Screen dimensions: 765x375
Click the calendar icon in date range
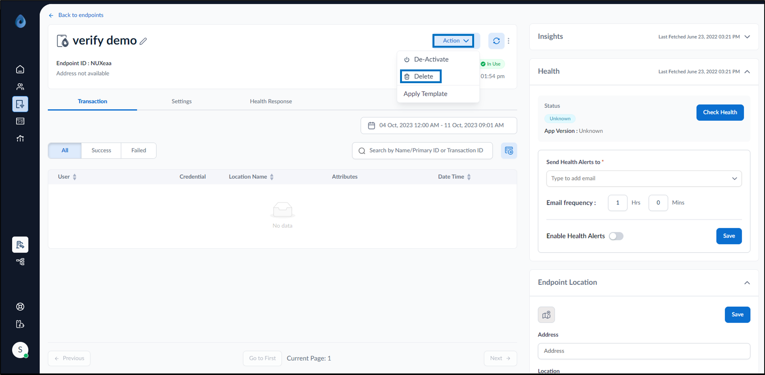[371, 126]
